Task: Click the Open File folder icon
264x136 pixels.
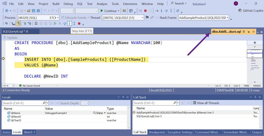Action: [29, 11]
